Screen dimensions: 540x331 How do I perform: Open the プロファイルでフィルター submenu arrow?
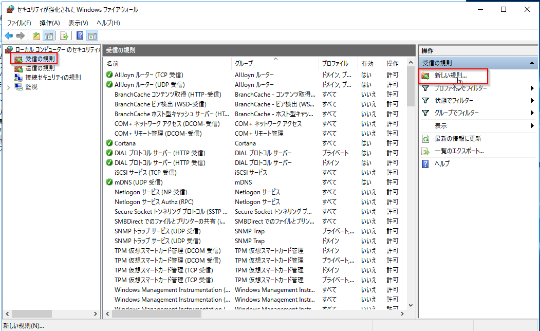[532, 88]
